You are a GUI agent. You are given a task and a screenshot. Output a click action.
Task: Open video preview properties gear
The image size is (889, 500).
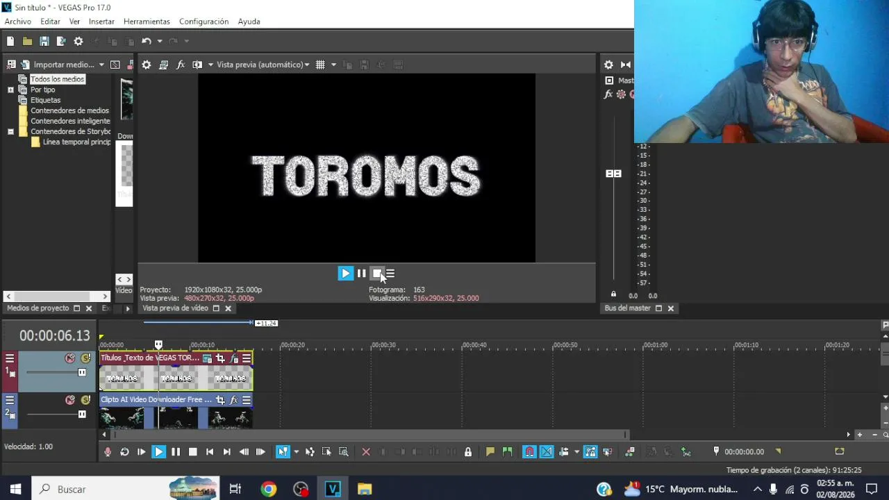pyautogui.click(x=147, y=65)
